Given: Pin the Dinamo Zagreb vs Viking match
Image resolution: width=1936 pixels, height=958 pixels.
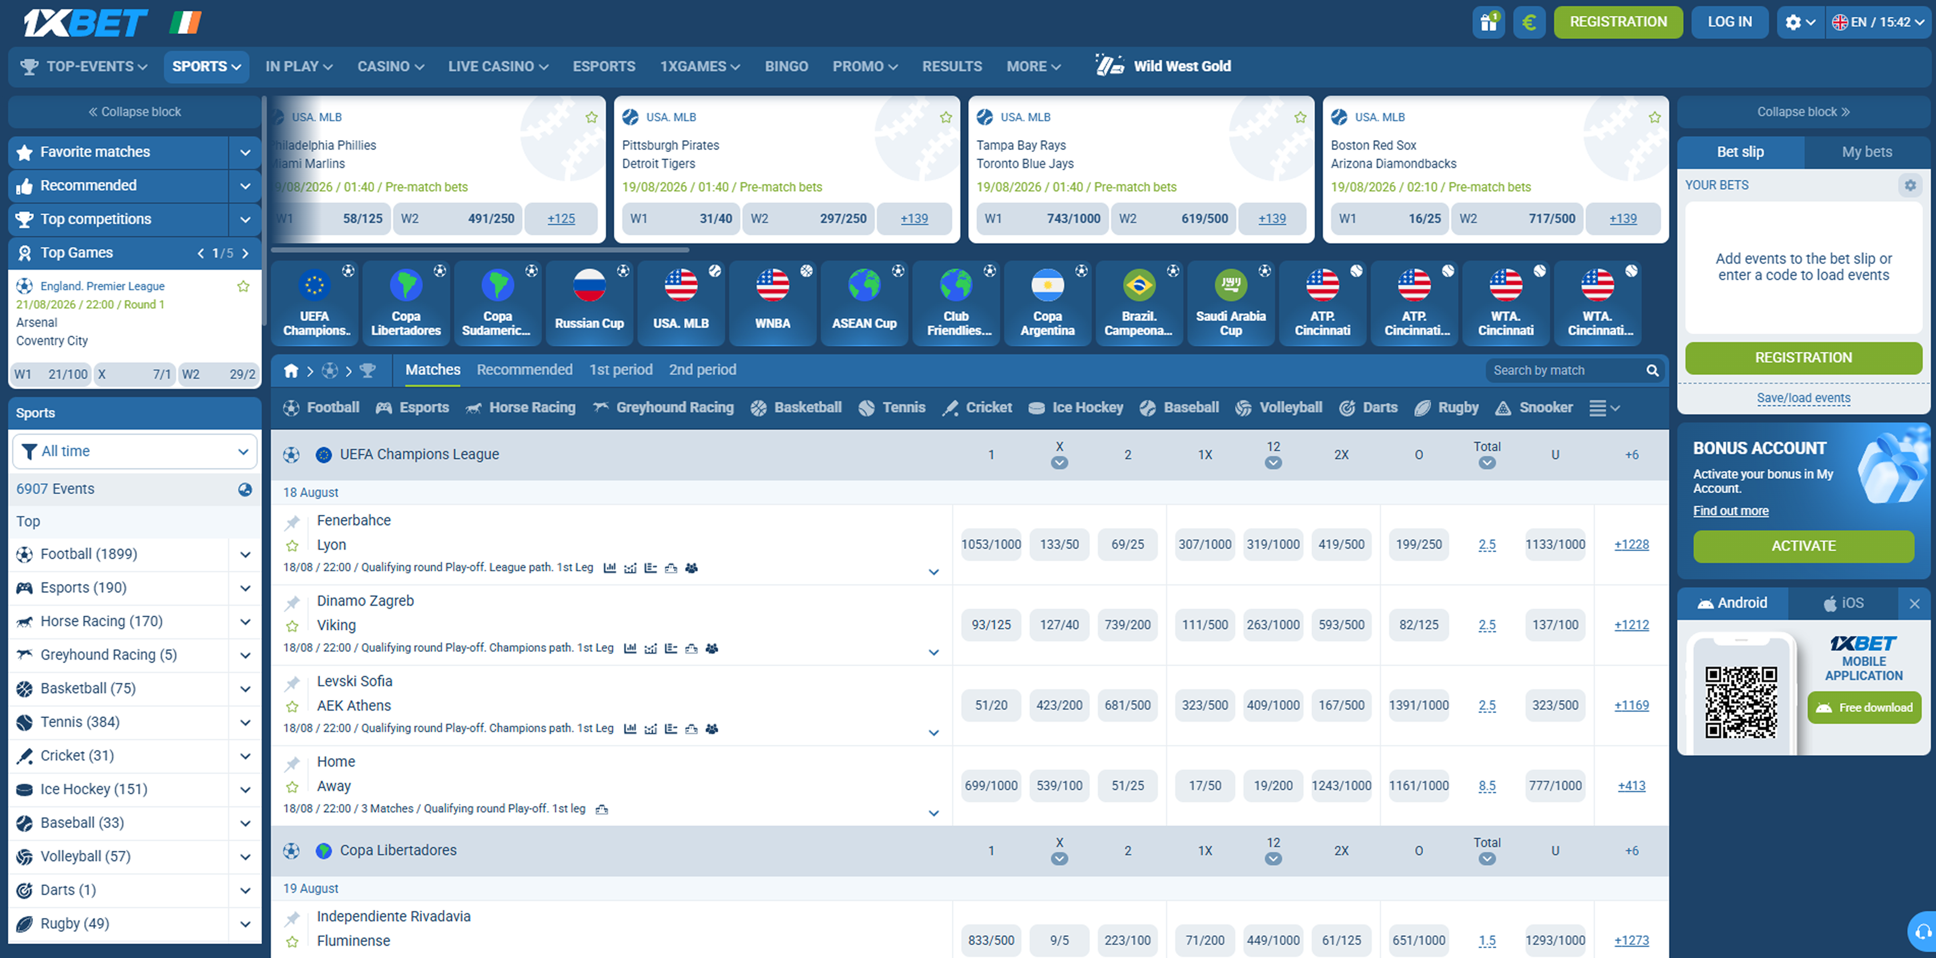Looking at the screenshot, I should (x=292, y=603).
